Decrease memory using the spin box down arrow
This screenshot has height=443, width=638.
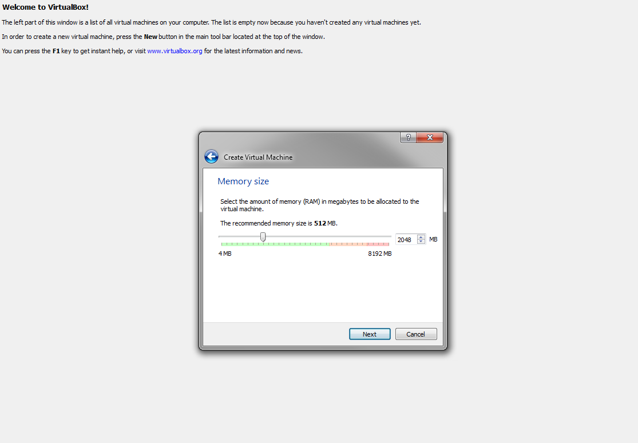[421, 242]
